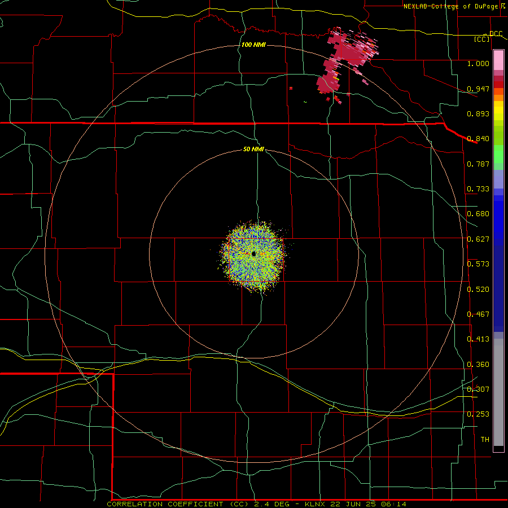Select the 0.360 scale value
This screenshot has height=508, width=508.
pos(478,365)
